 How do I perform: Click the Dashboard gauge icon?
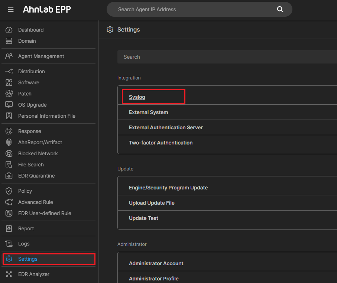pos(9,30)
